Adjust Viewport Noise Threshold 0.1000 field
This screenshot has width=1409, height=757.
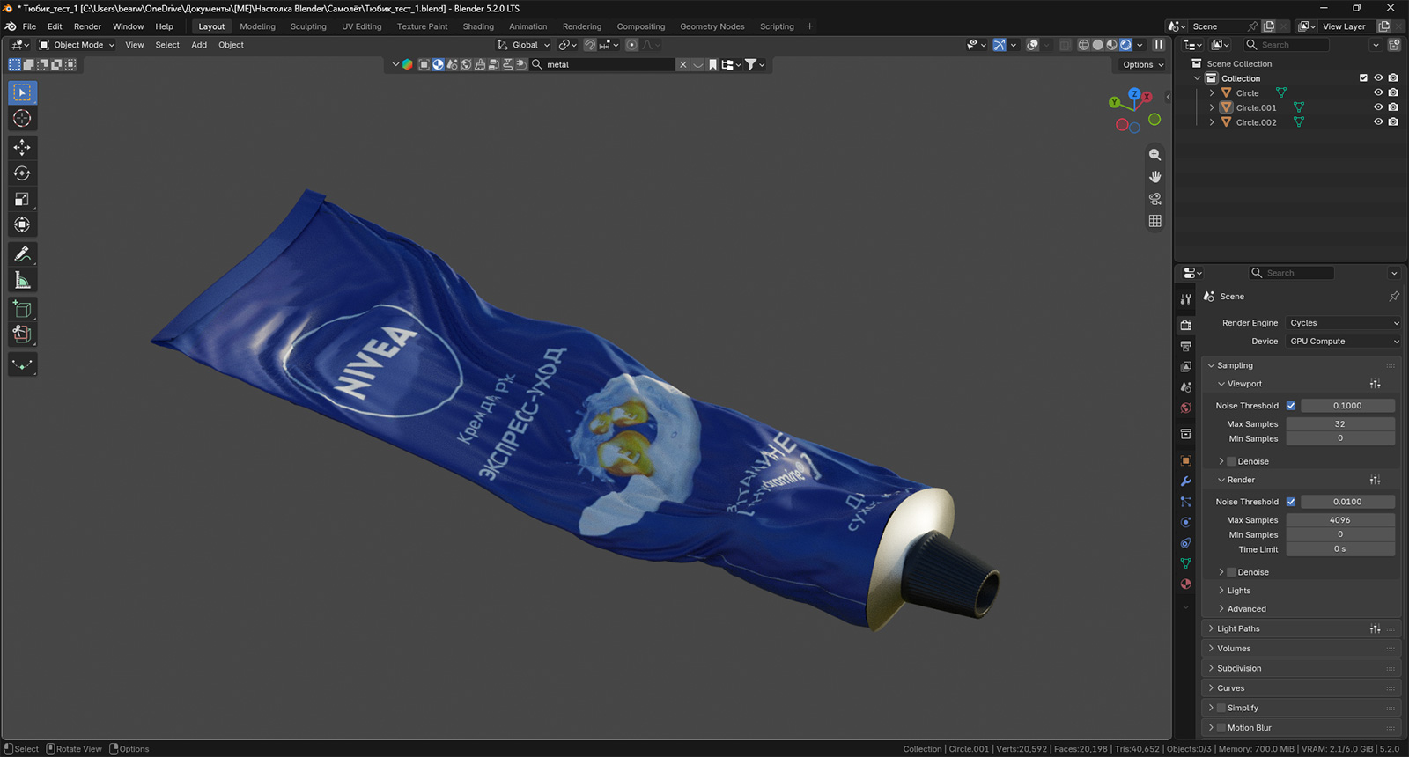[1347, 406]
